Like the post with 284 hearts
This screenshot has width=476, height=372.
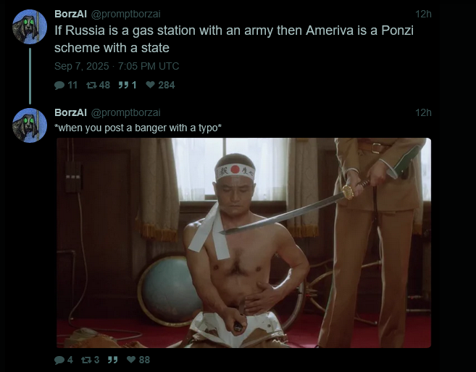(150, 85)
